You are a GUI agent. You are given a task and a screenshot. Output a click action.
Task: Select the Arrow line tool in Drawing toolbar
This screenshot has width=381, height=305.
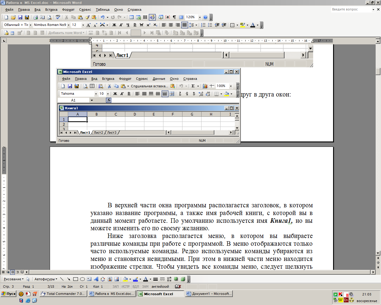coord(69,279)
